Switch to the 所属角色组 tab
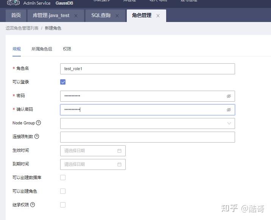The image size is (271, 220). (42, 49)
